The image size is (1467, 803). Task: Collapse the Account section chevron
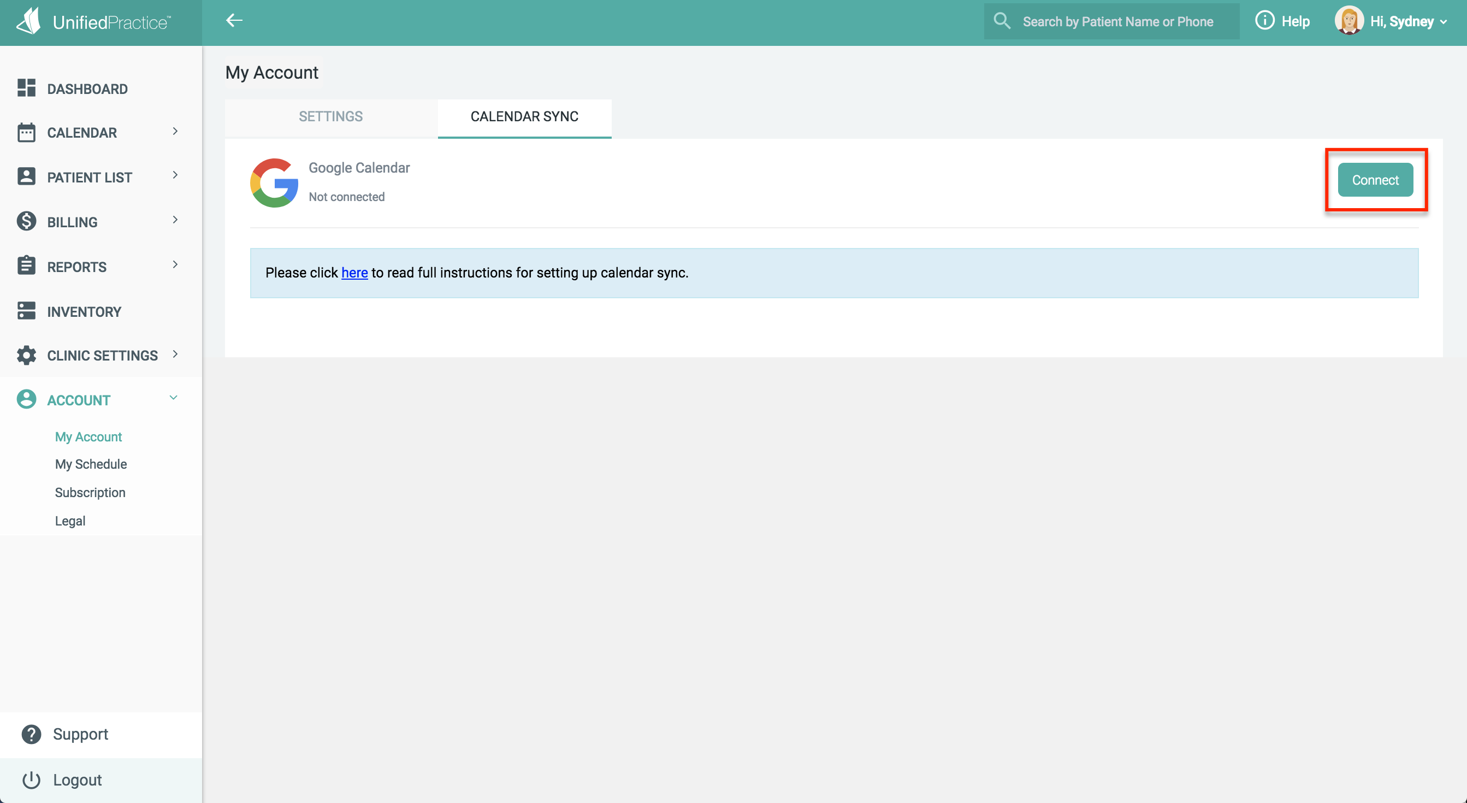point(174,398)
